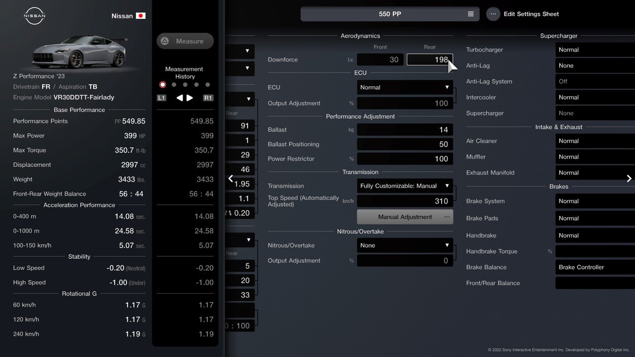Open the Air Cleaner dropdown

coord(595,141)
